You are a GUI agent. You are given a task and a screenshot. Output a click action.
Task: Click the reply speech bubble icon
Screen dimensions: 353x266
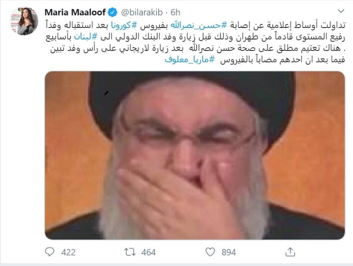pyautogui.click(x=50, y=252)
